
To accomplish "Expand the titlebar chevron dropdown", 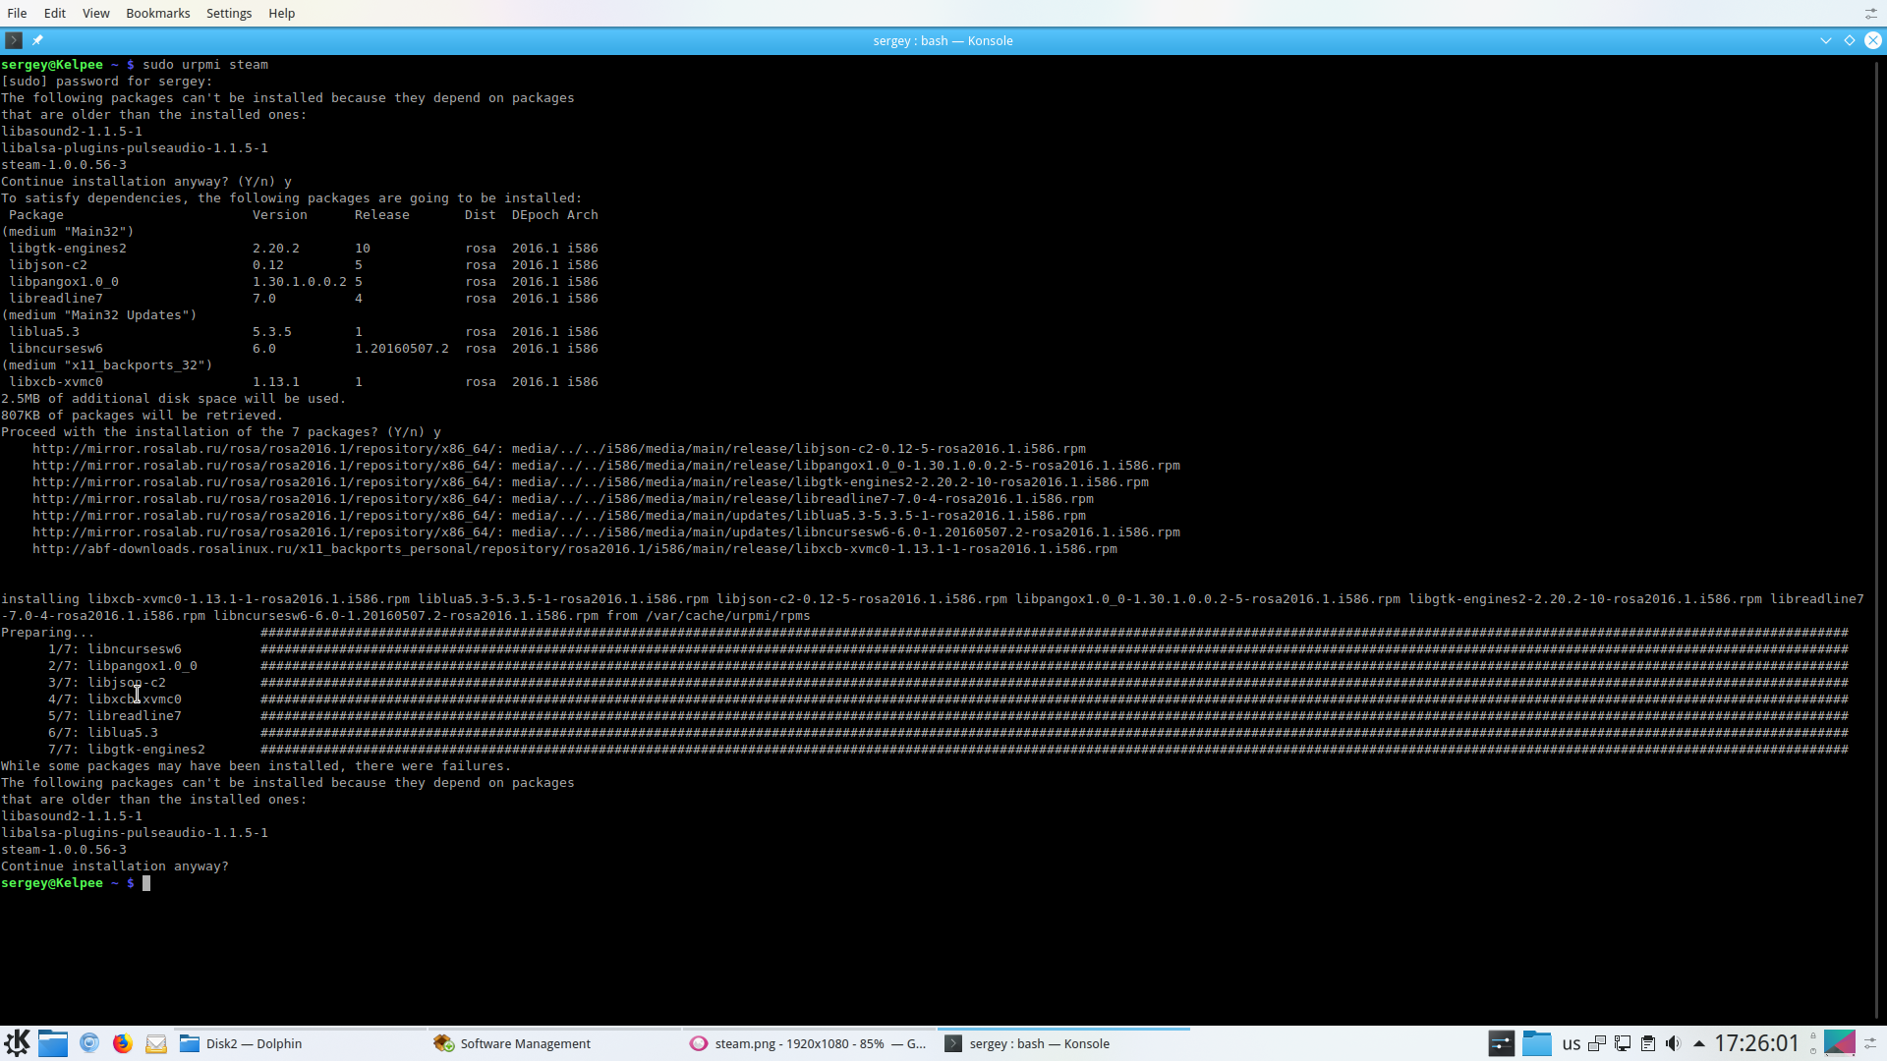I will [1826, 40].
